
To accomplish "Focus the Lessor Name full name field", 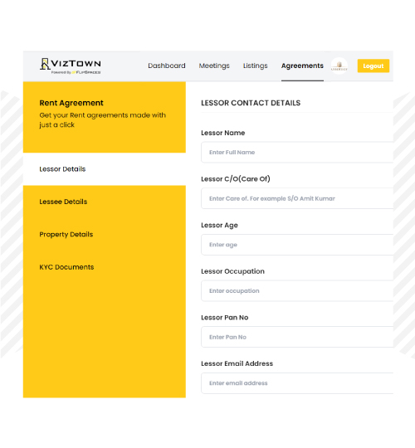I will [x=297, y=153].
